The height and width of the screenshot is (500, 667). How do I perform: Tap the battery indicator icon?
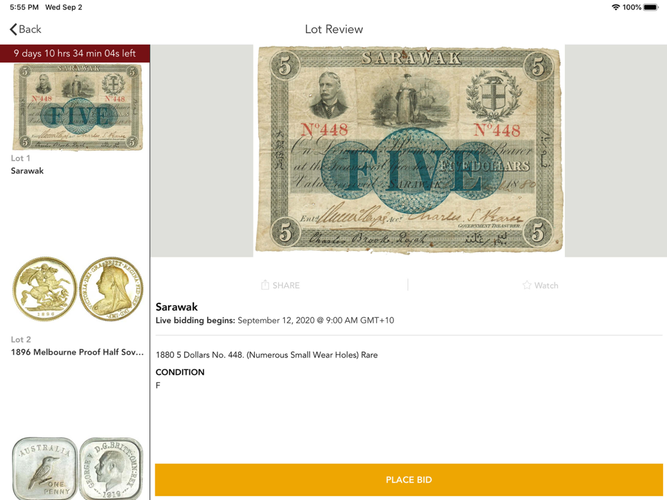651,7
